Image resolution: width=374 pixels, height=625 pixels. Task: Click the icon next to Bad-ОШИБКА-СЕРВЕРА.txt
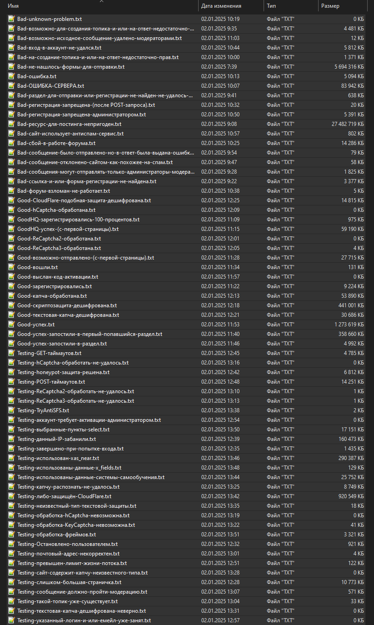click(11, 86)
